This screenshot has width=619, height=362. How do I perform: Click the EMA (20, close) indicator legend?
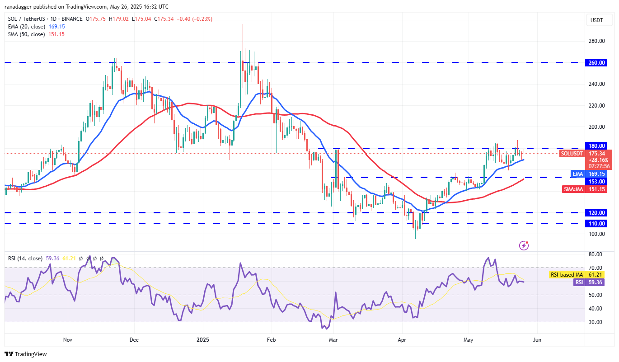pyautogui.click(x=25, y=27)
